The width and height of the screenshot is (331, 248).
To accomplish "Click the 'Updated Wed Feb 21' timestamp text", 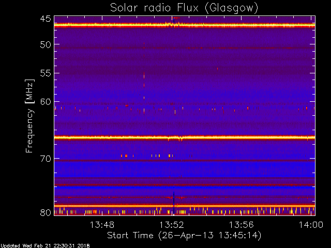I will click(x=45, y=246).
